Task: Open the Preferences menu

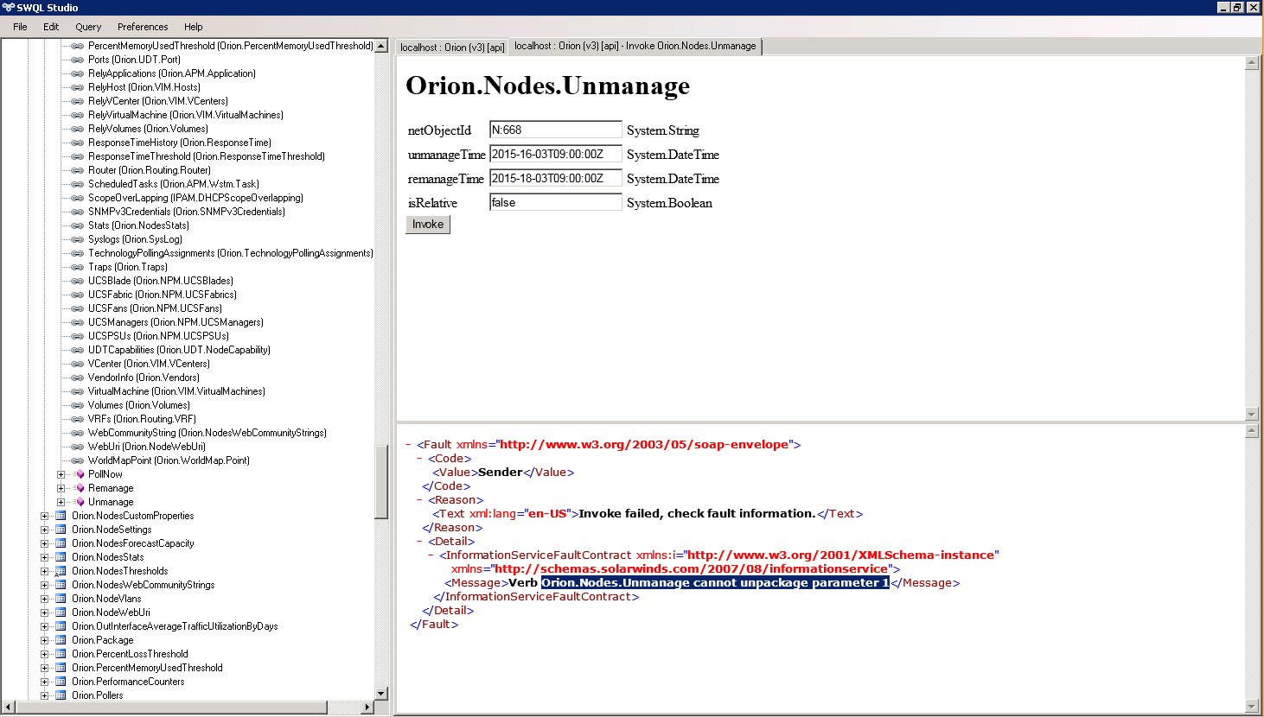Action: pos(143,27)
